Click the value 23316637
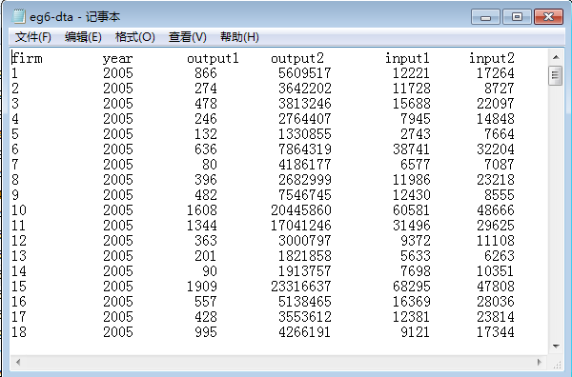Image resolution: width=572 pixels, height=377 pixels. (x=301, y=287)
